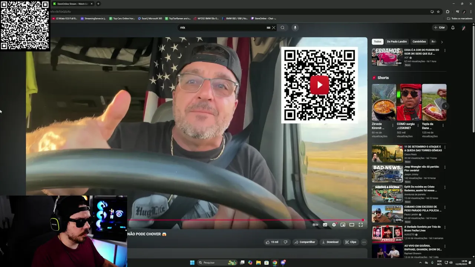The image size is (475, 267).
Task: Open options for CUBANO COM EXCESSO video
Action: pos(445,207)
